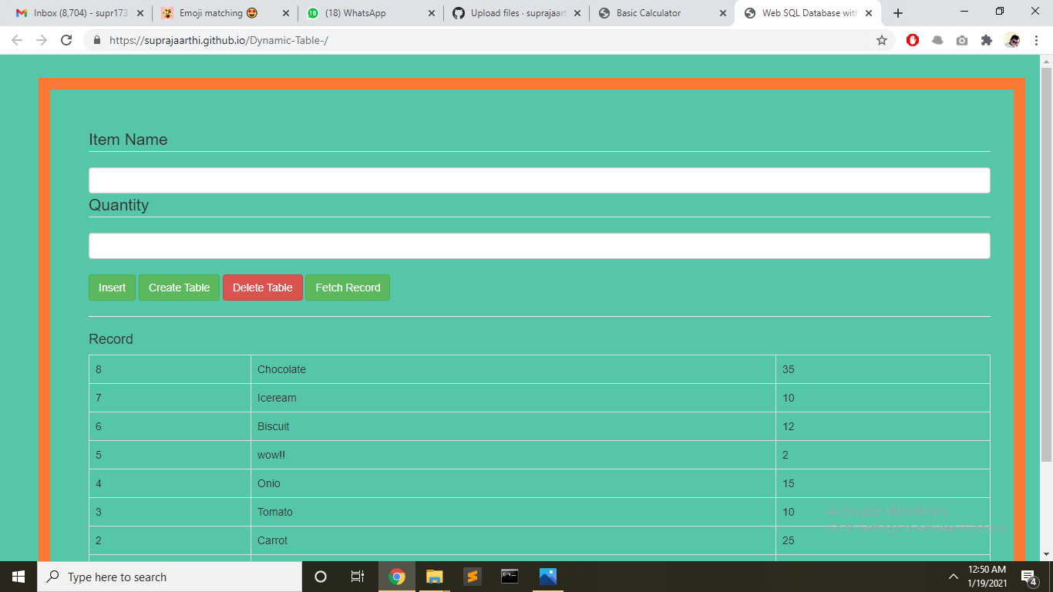The height and width of the screenshot is (592, 1053).
Task: Click the Create Table button
Action: tap(179, 288)
